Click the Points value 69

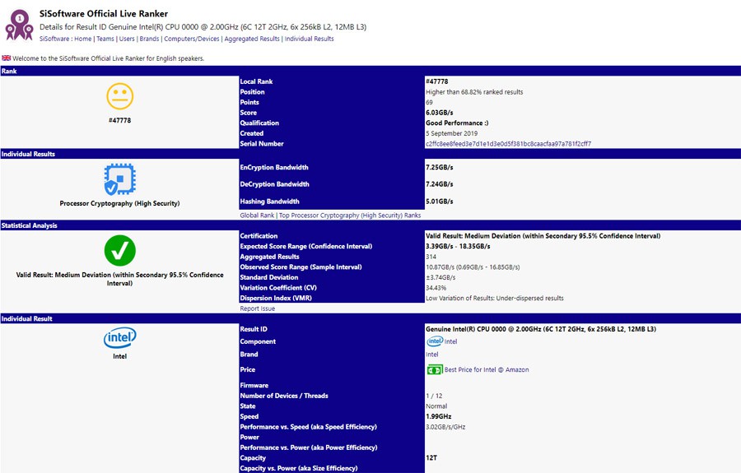coord(429,102)
